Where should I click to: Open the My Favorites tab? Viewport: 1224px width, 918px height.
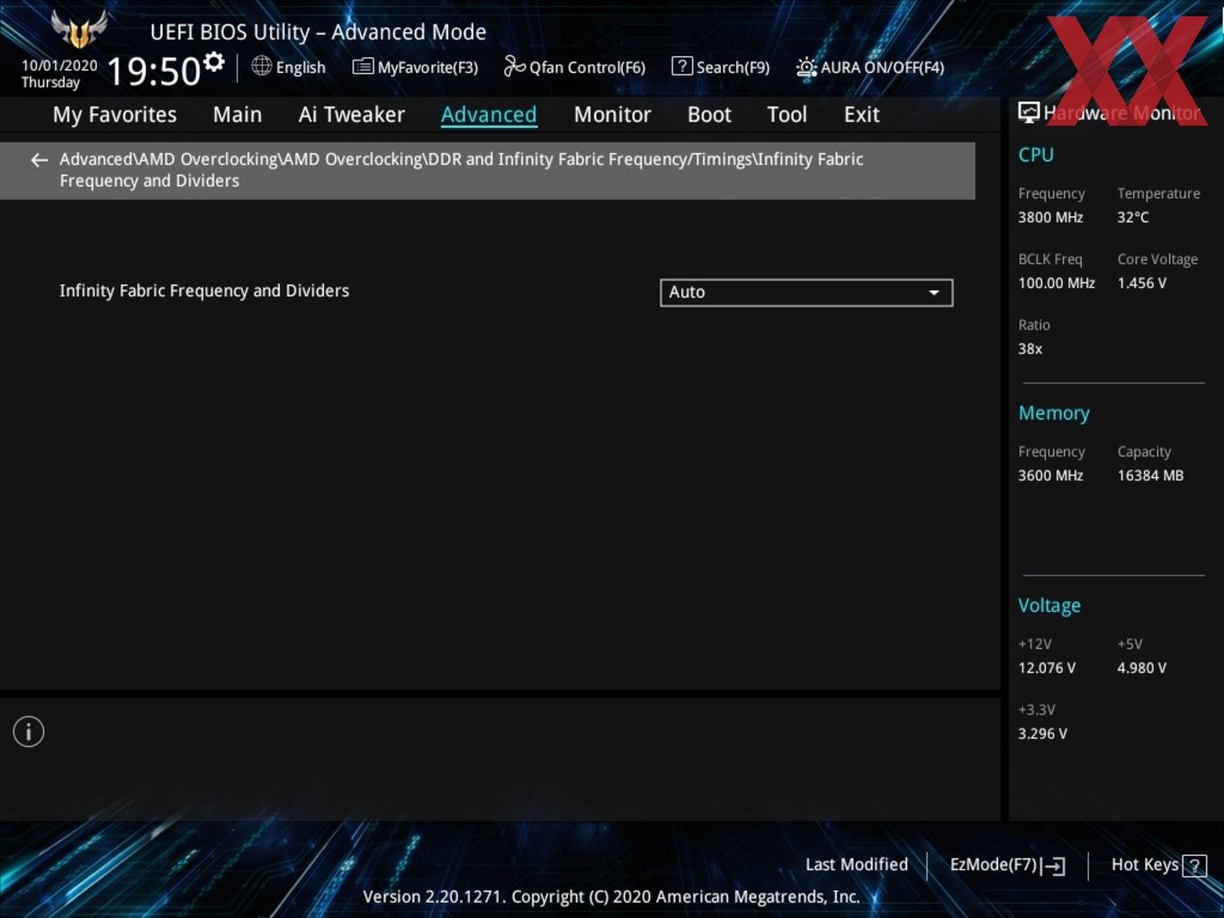coord(114,114)
